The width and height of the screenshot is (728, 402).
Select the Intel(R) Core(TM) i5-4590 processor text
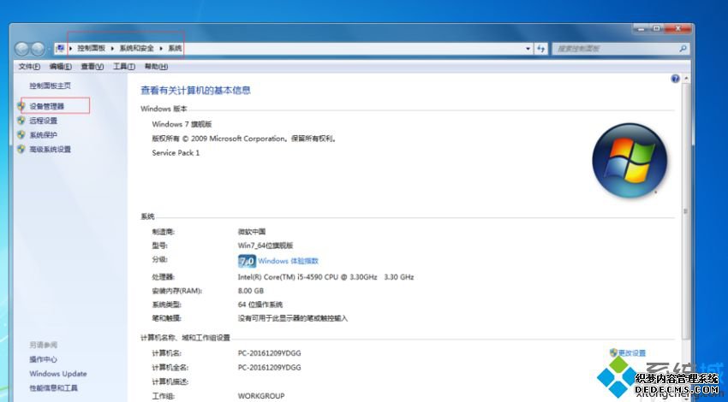(x=325, y=277)
